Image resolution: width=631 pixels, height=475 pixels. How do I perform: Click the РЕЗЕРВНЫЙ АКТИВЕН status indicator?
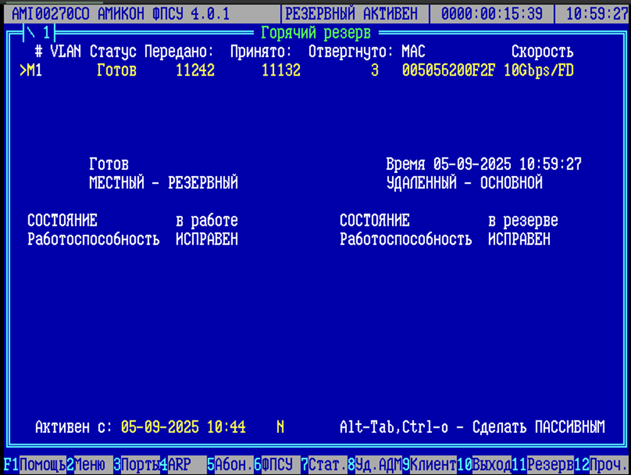355,14
